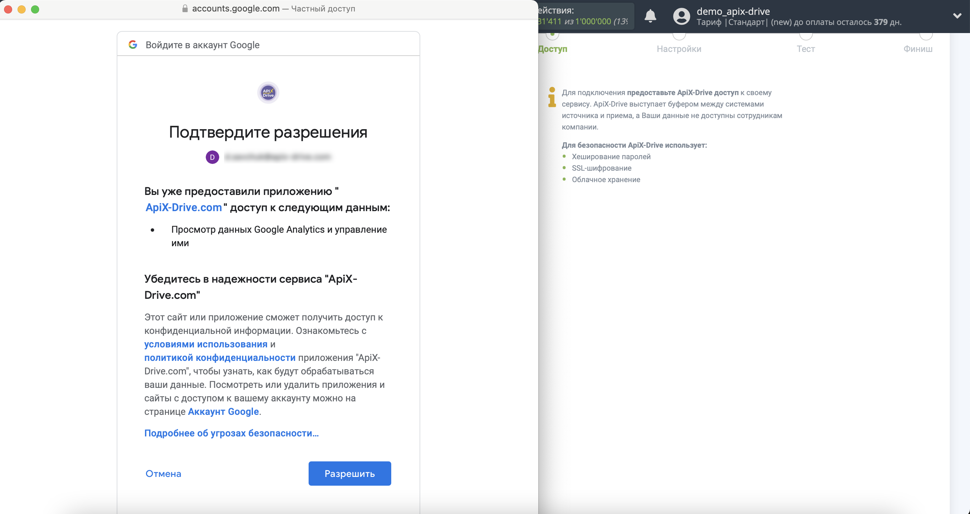Open the Аккаунт Google link
970x514 pixels.
pos(223,411)
